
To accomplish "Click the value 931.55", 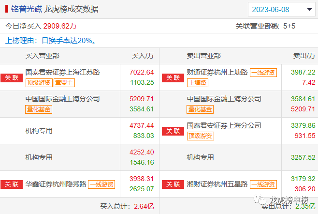I will point(305,136).
